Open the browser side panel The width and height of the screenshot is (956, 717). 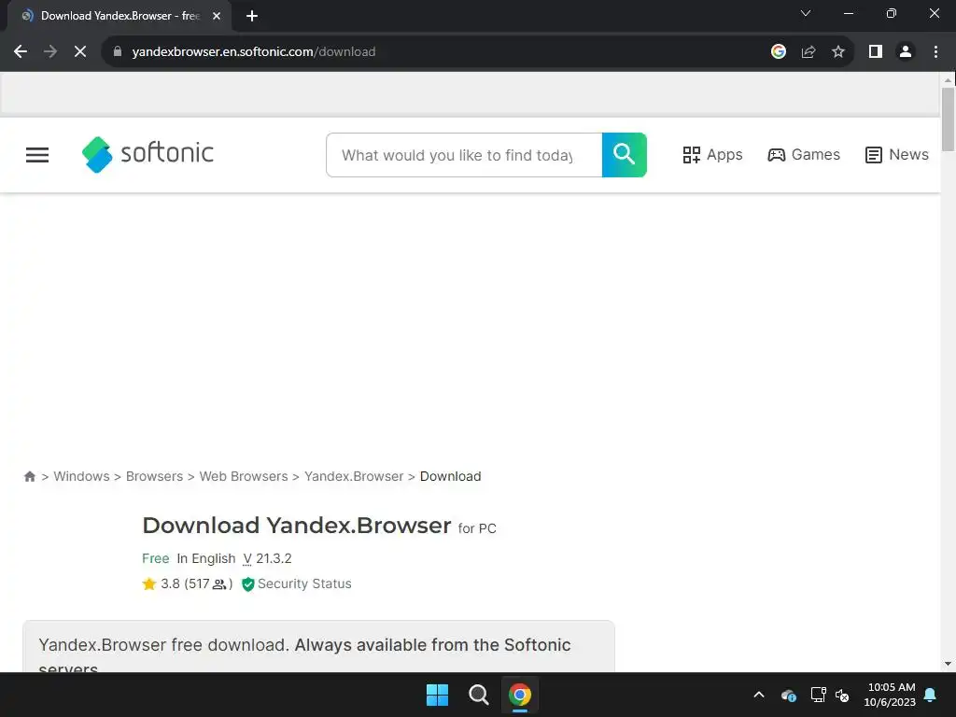tap(876, 52)
